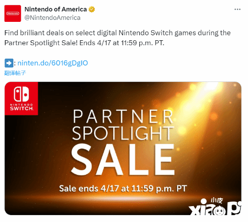Click the xiaopi watermark logo
This screenshot has height=222, width=248.
(x=215, y=207)
